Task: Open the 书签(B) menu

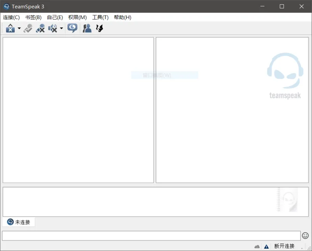Action: coord(33,18)
